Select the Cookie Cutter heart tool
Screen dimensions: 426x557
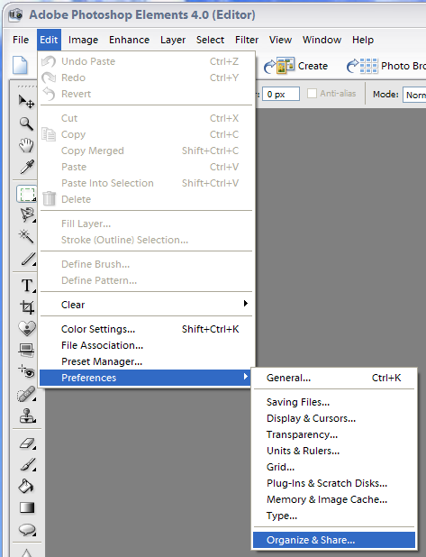pos(27,329)
